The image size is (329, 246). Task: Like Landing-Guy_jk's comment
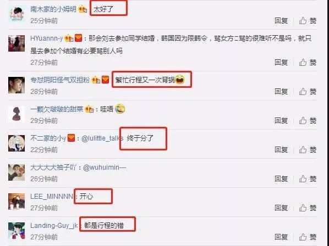point(308,237)
